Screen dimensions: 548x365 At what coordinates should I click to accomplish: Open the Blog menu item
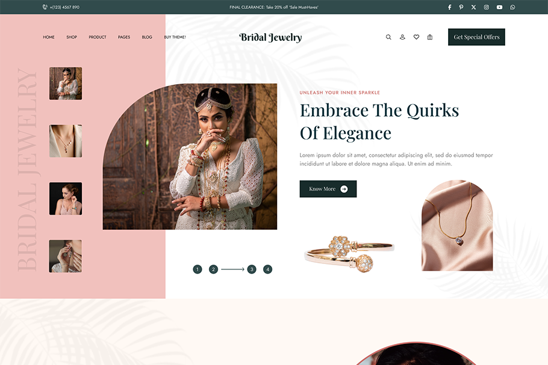[x=147, y=37]
